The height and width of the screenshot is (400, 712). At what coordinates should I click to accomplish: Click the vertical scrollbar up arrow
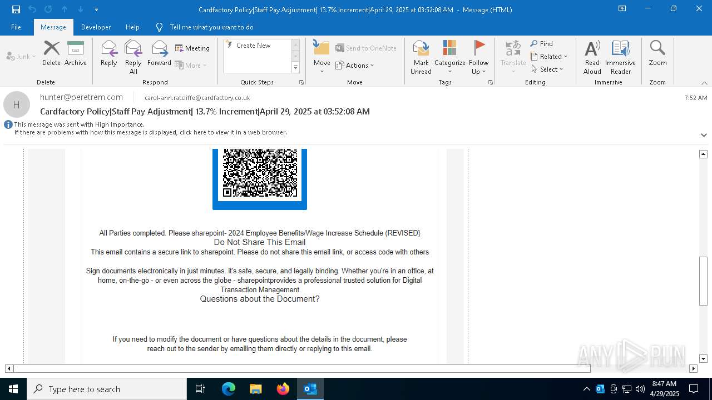[703, 154]
